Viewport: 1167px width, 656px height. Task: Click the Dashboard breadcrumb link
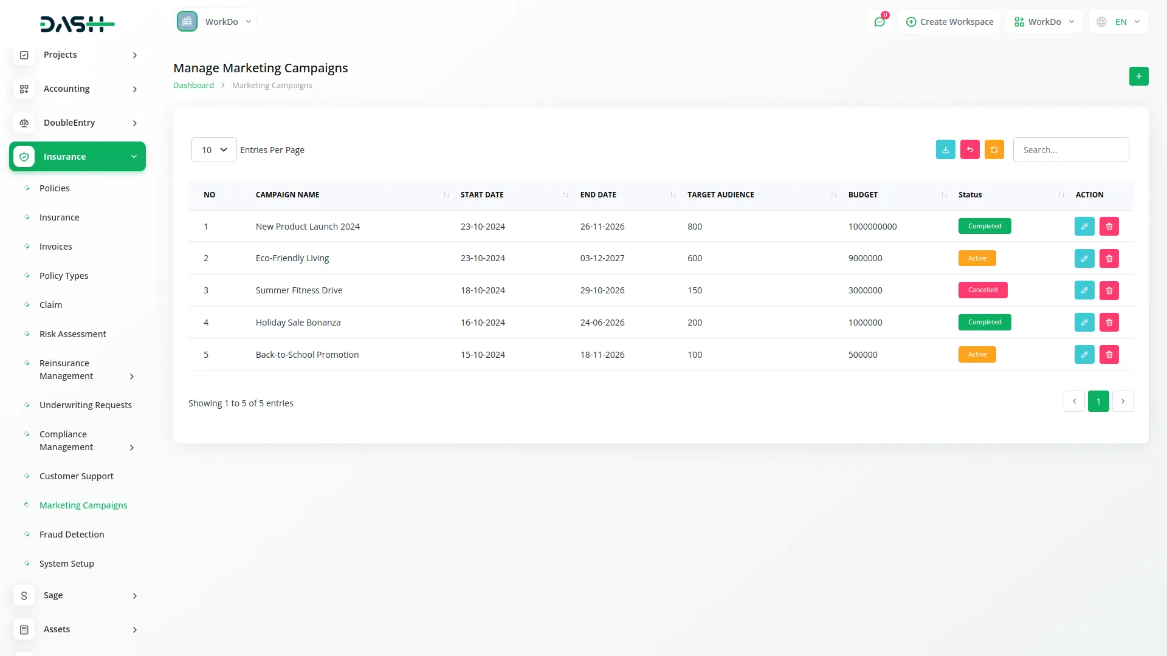pyautogui.click(x=193, y=85)
